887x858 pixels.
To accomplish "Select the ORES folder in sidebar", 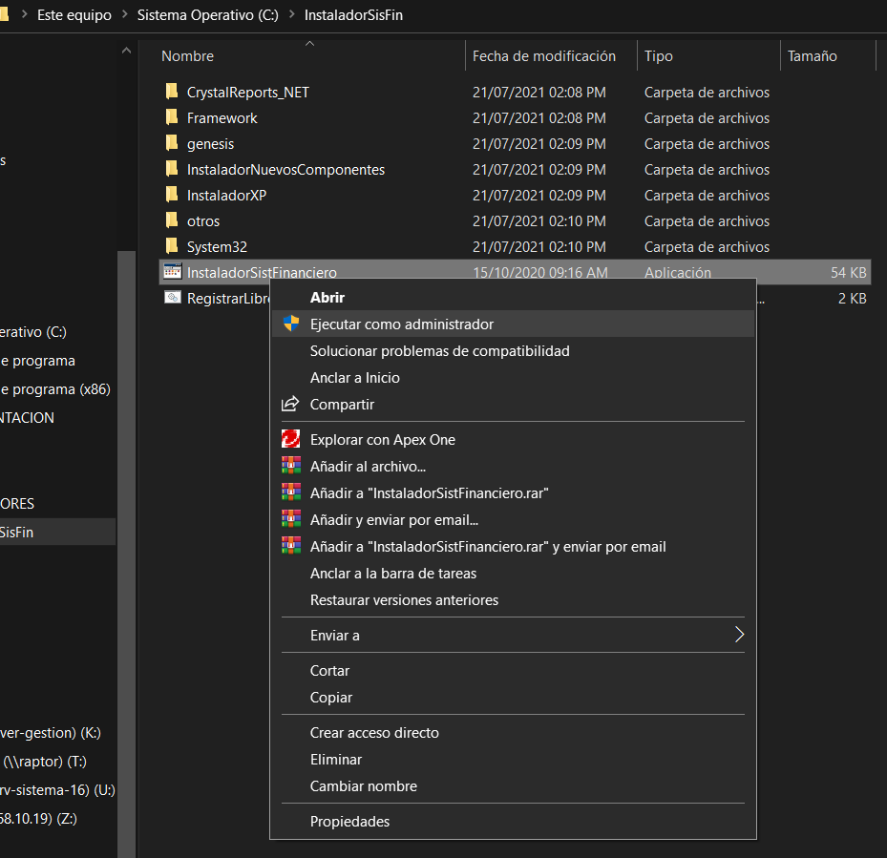I will click(x=17, y=503).
